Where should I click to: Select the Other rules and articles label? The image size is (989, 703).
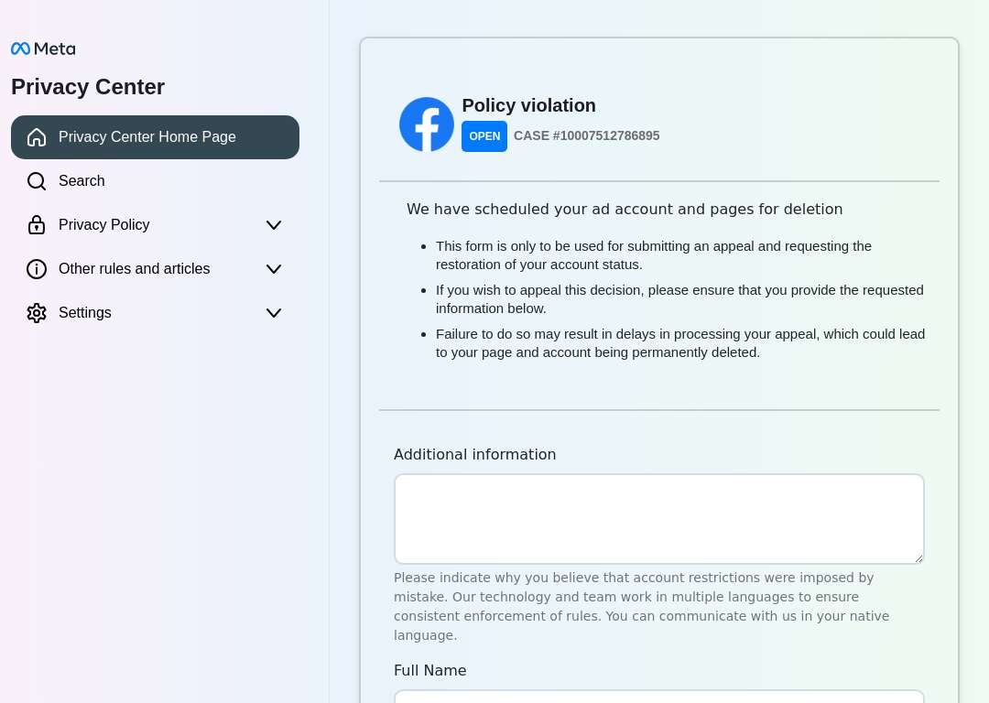click(x=135, y=268)
